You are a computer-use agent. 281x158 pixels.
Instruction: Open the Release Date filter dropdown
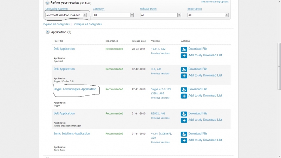pyautogui.click(x=179, y=15)
